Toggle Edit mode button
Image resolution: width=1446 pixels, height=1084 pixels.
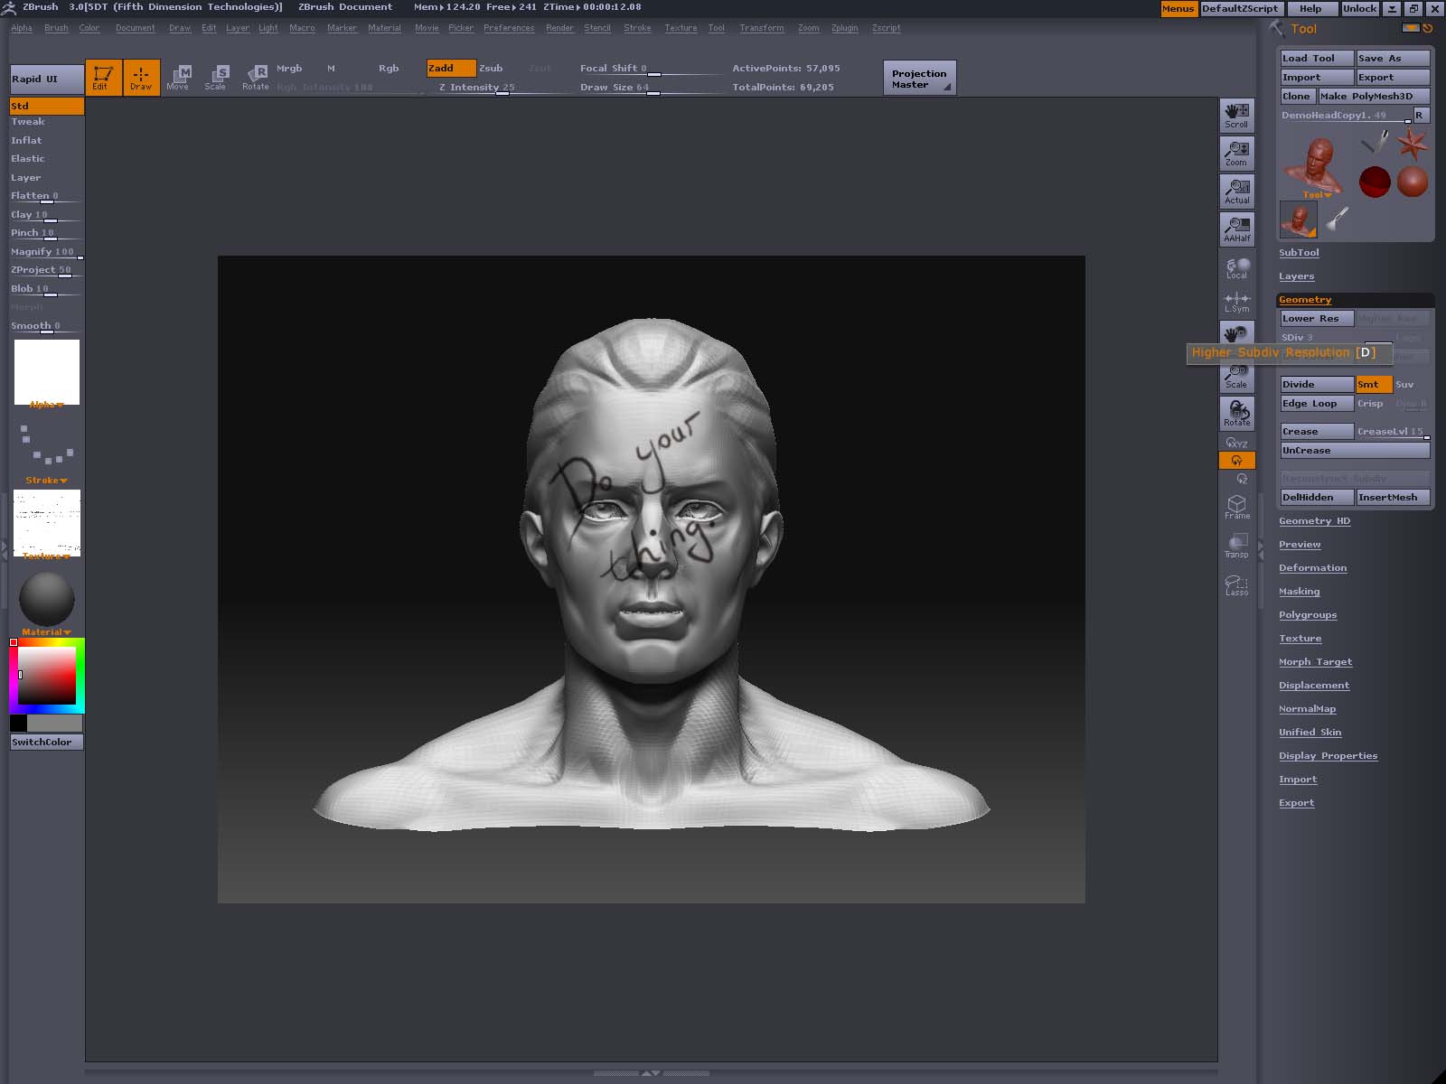[x=103, y=77]
